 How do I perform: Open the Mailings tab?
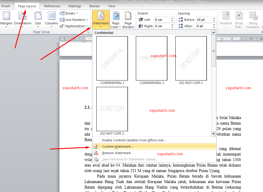(75, 6)
